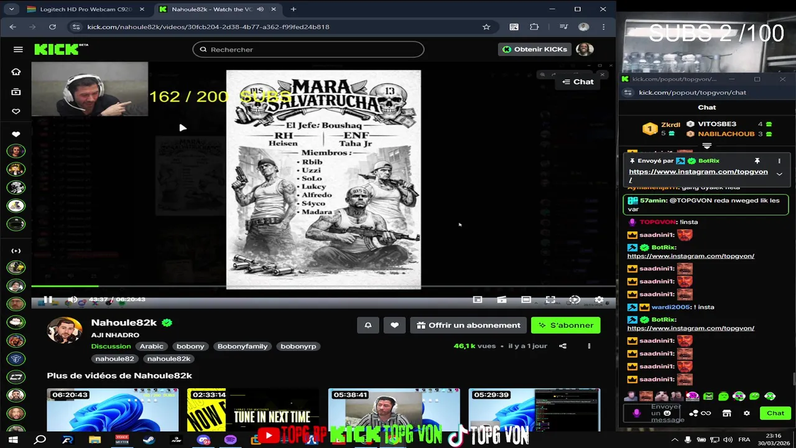The width and height of the screenshot is (796, 448).
Task: Select the Bobonyfamily tag
Action: (x=243, y=346)
